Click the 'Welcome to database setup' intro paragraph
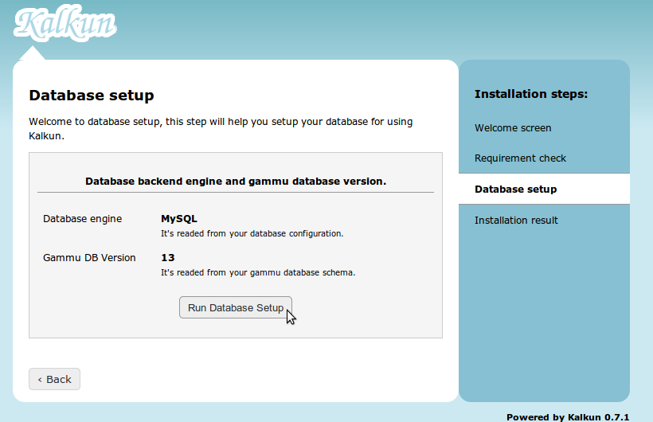This screenshot has width=653, height=422. (221, 129)
